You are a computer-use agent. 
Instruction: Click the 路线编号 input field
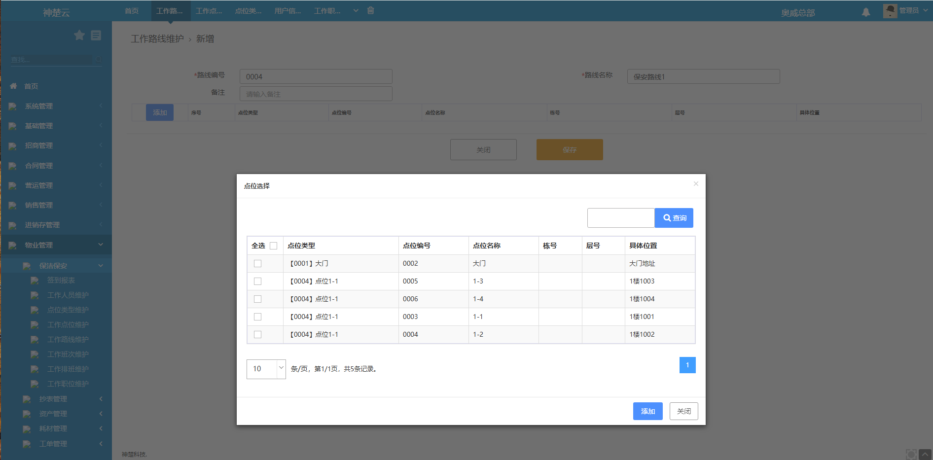316,76
